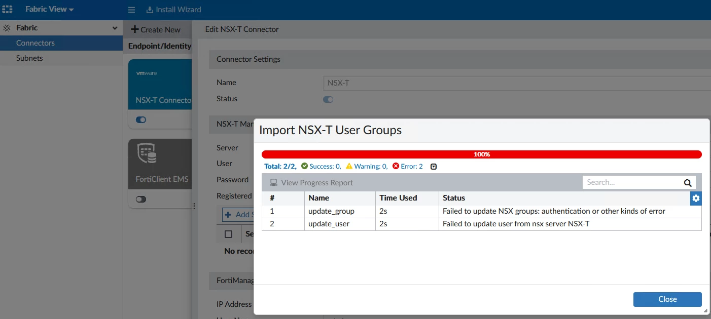Tick the table header checkbox behind dialog
Viewport: 711px width, 319px height.
pyautogui.click(x=228, y=234)
